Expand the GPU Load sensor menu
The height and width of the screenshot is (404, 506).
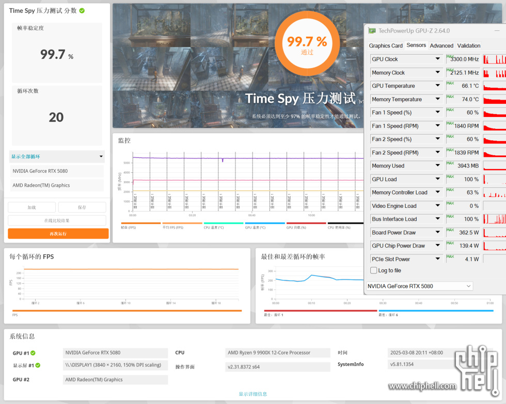(x=438, y=179)
